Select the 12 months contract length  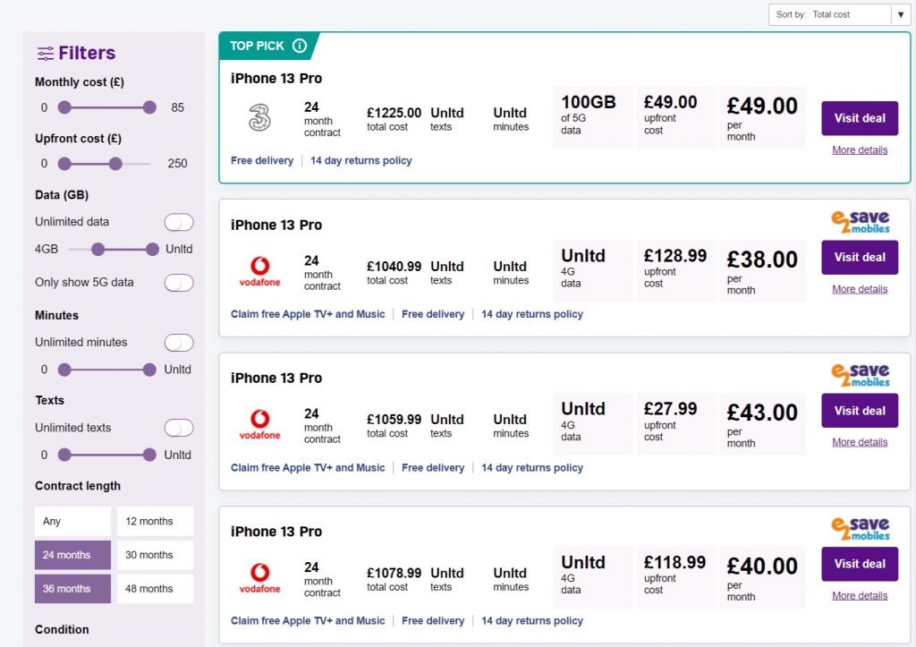click(x=155, y=522)
